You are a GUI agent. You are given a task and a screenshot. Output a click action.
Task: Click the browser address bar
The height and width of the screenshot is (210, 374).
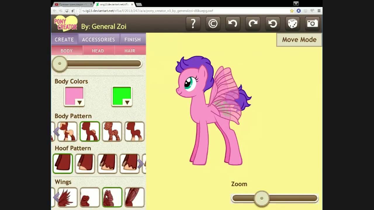pyautogui.click(x=184, y=11)
